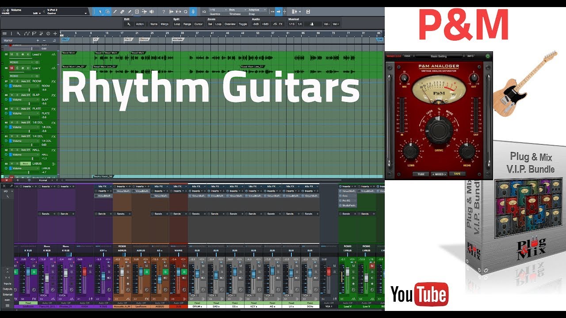The height and width of the screenshot is (318, 566).
Task: Click the waveform icon beside FX in Audio
Action: 275,24
